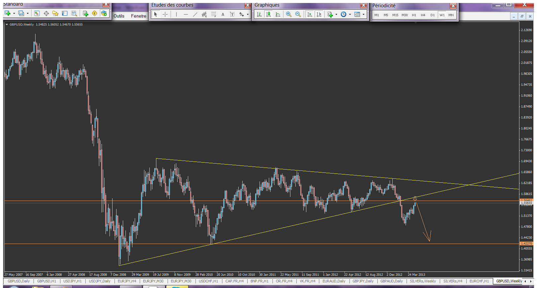Switch to the EURAUD,Daily chart tab

[x=334, y=281]
